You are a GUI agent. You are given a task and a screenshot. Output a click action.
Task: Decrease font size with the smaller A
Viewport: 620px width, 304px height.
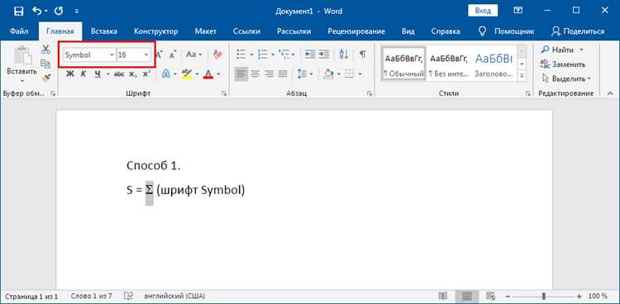click(173, 55)
